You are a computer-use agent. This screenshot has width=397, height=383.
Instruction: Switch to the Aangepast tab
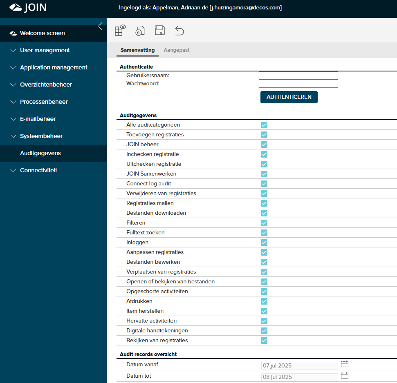(x=177, y=50)
